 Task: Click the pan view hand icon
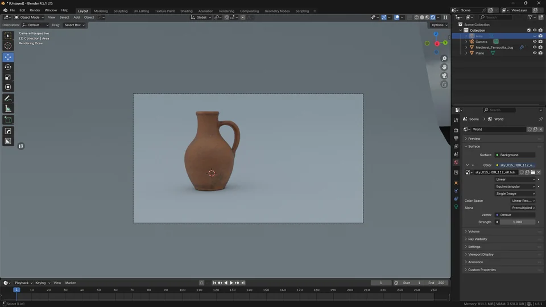point(444,67)
